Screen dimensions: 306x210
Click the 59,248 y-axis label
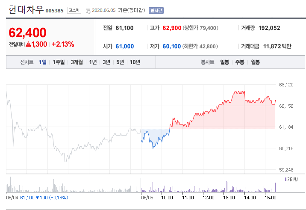coord(286,170)
